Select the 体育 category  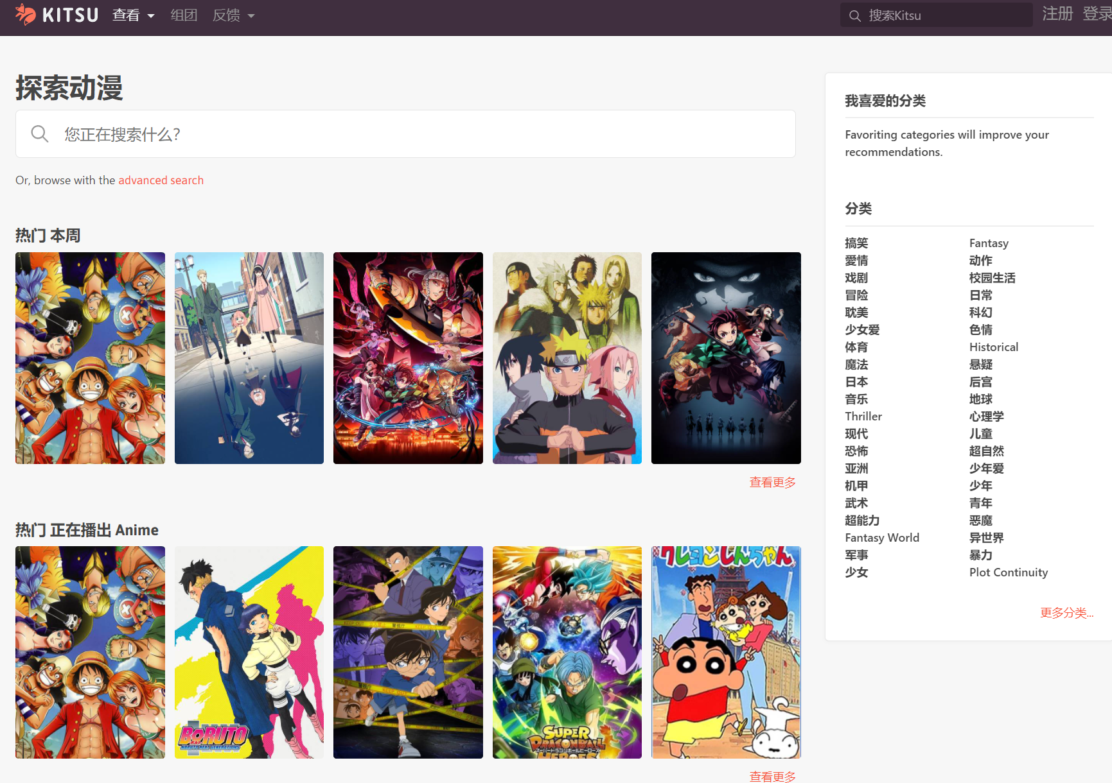[856, 347]
